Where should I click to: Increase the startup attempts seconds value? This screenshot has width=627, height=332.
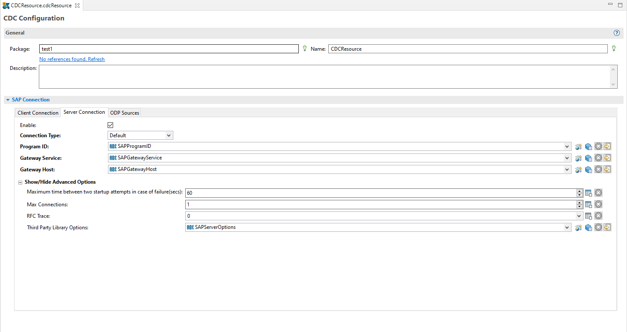pyautogui.click(x=580, y=191)
